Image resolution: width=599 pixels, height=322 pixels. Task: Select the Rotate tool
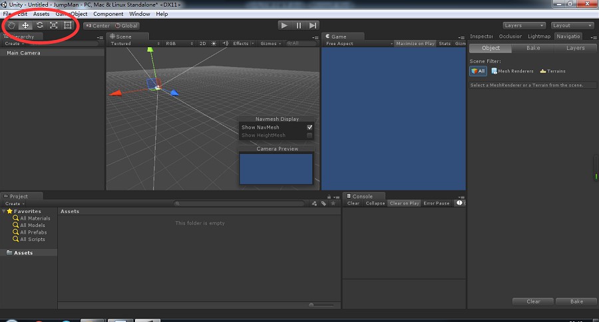pos(39,25)
